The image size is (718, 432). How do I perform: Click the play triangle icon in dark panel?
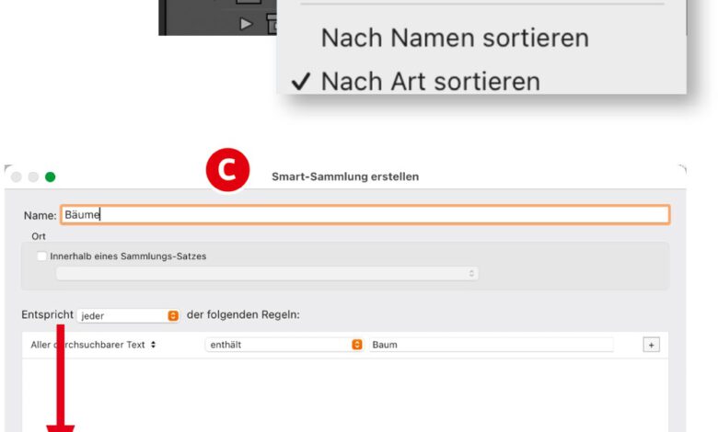[246, 23]
